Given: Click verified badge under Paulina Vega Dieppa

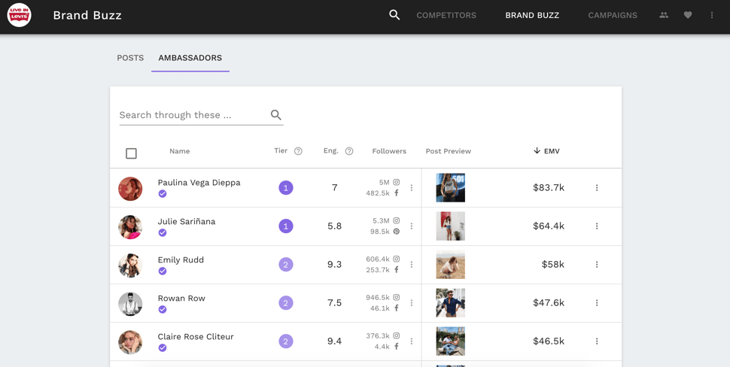Looking at the screenshot, I should click(x=163, y=194).
